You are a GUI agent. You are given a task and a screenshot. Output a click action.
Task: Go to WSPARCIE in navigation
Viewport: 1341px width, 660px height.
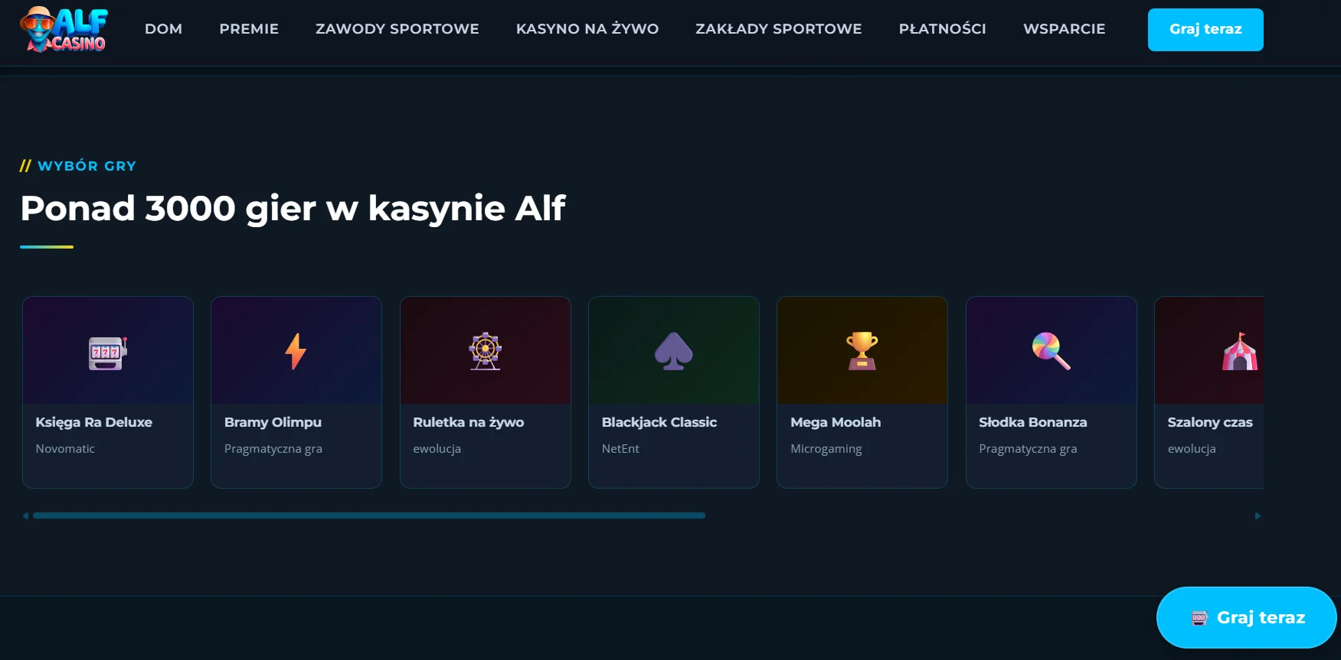[1065, 29]
